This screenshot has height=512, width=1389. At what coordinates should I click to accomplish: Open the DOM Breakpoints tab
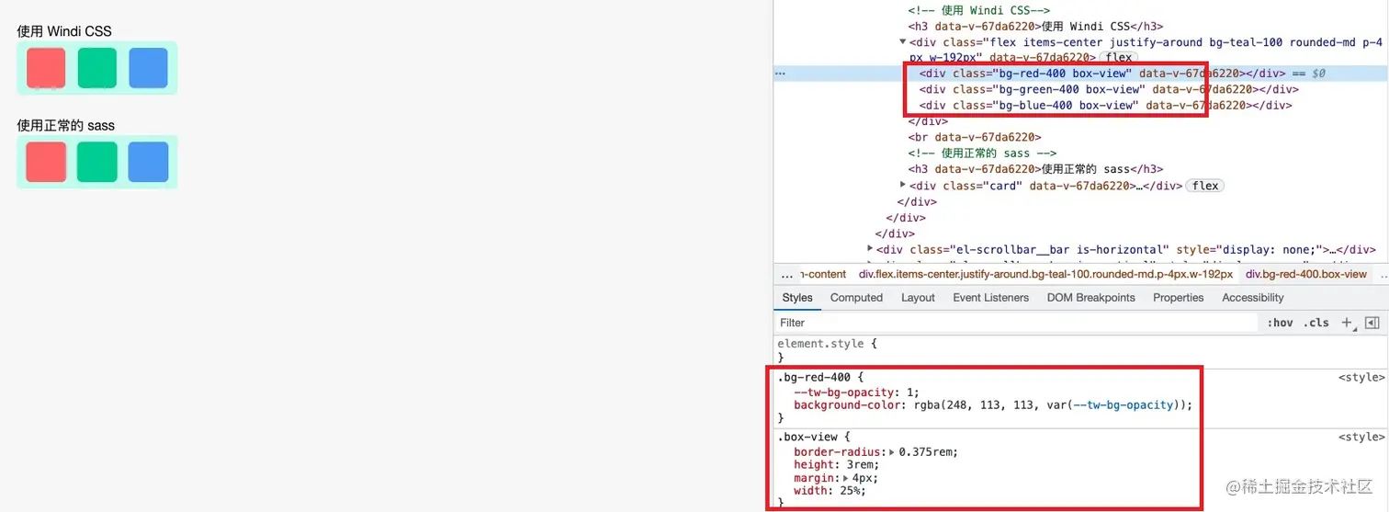(x=1090, y=298)
